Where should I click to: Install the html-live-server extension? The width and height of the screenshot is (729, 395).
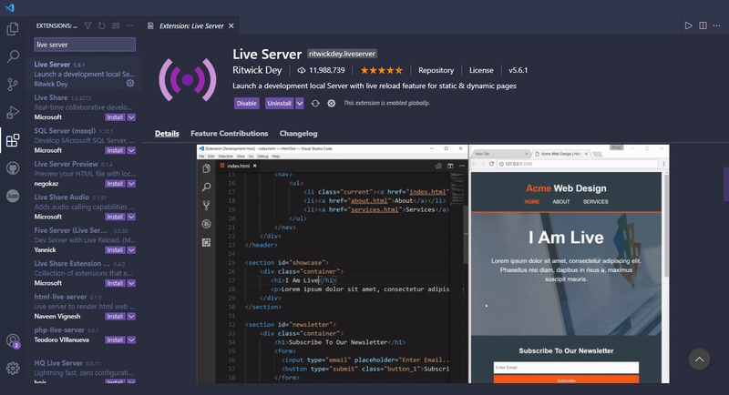pos(115,317)
